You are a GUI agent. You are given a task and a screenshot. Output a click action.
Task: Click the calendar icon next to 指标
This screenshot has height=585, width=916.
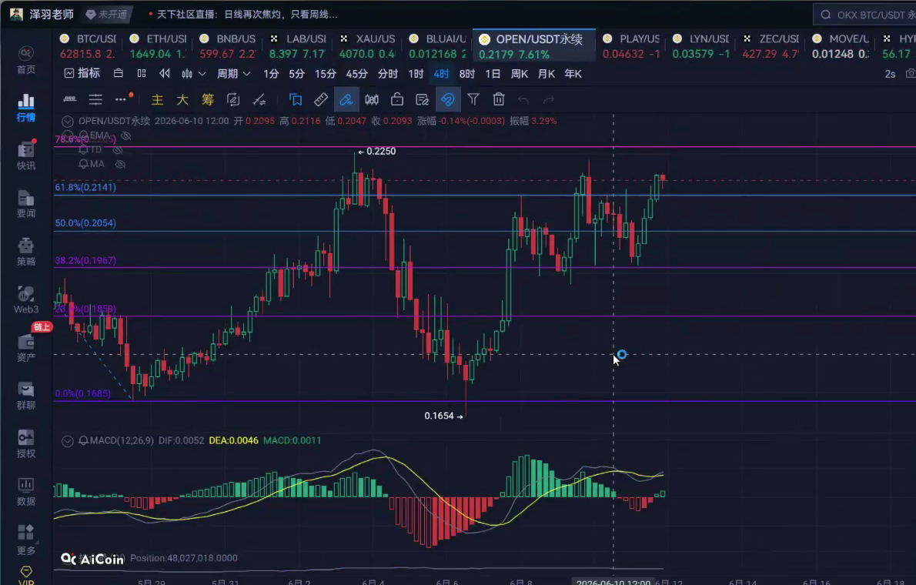click(118, 74)
